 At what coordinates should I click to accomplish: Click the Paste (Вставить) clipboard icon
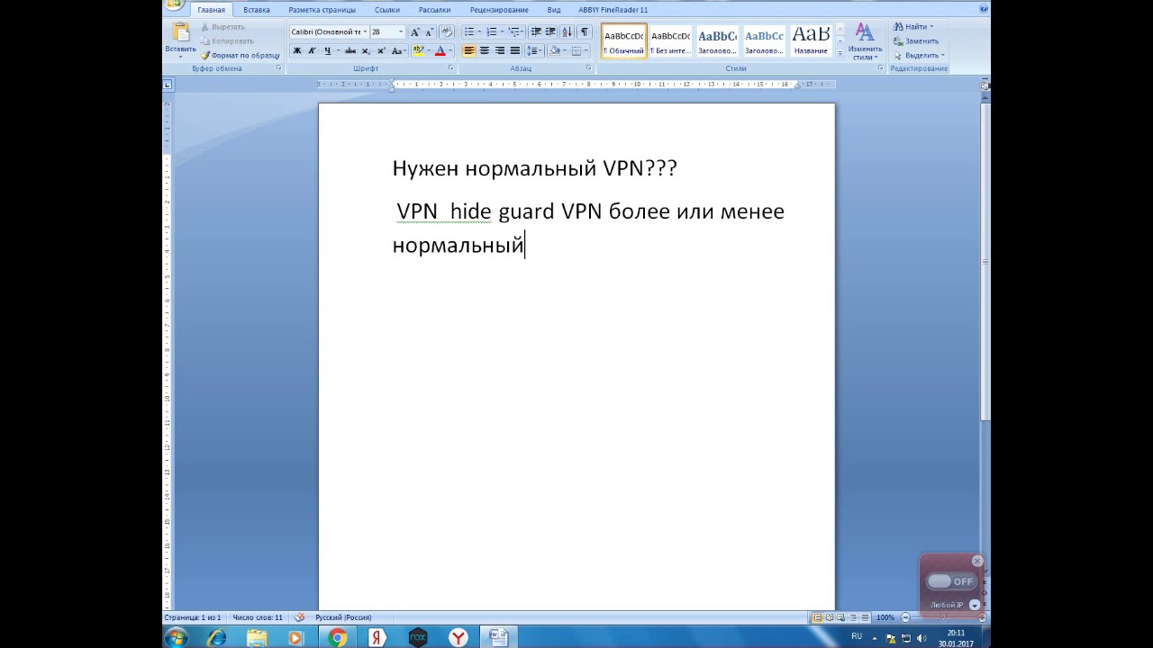(180, 33)
